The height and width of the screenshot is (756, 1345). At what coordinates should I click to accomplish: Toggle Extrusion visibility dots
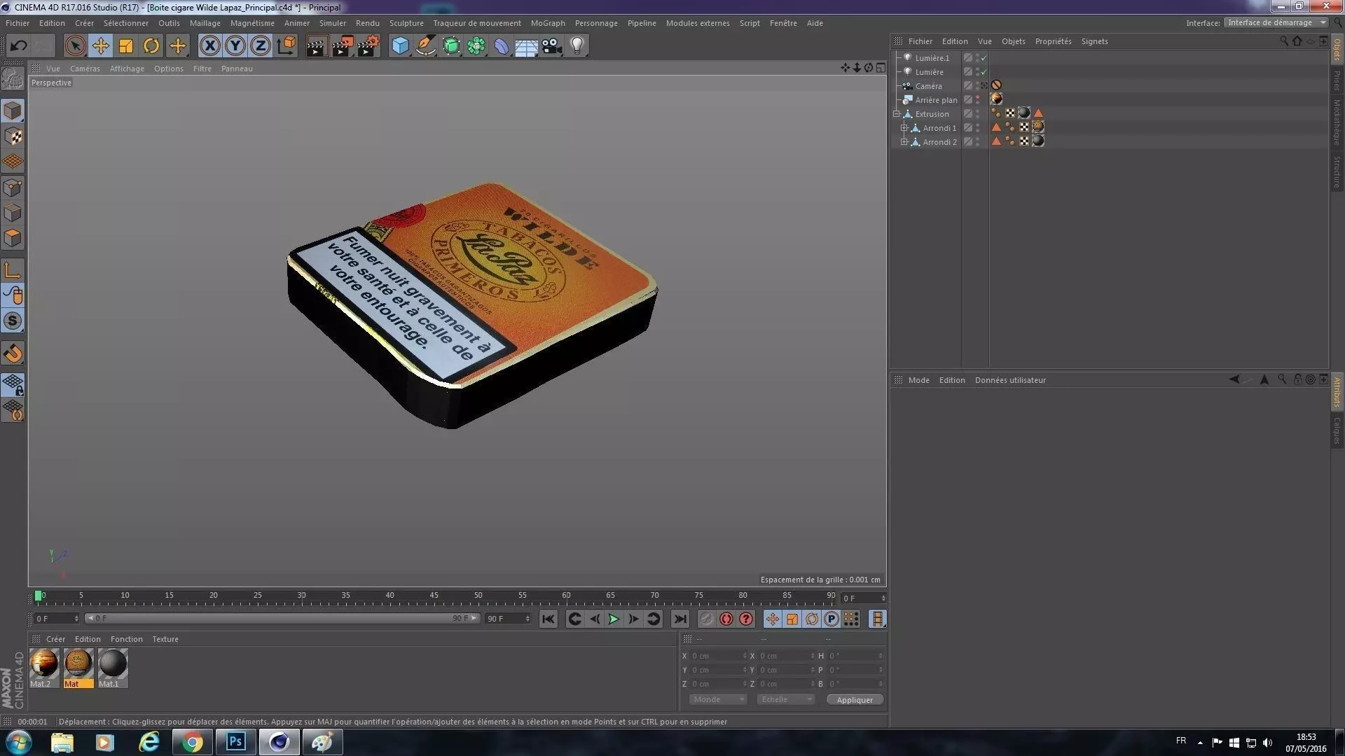[x=978, y=113]
